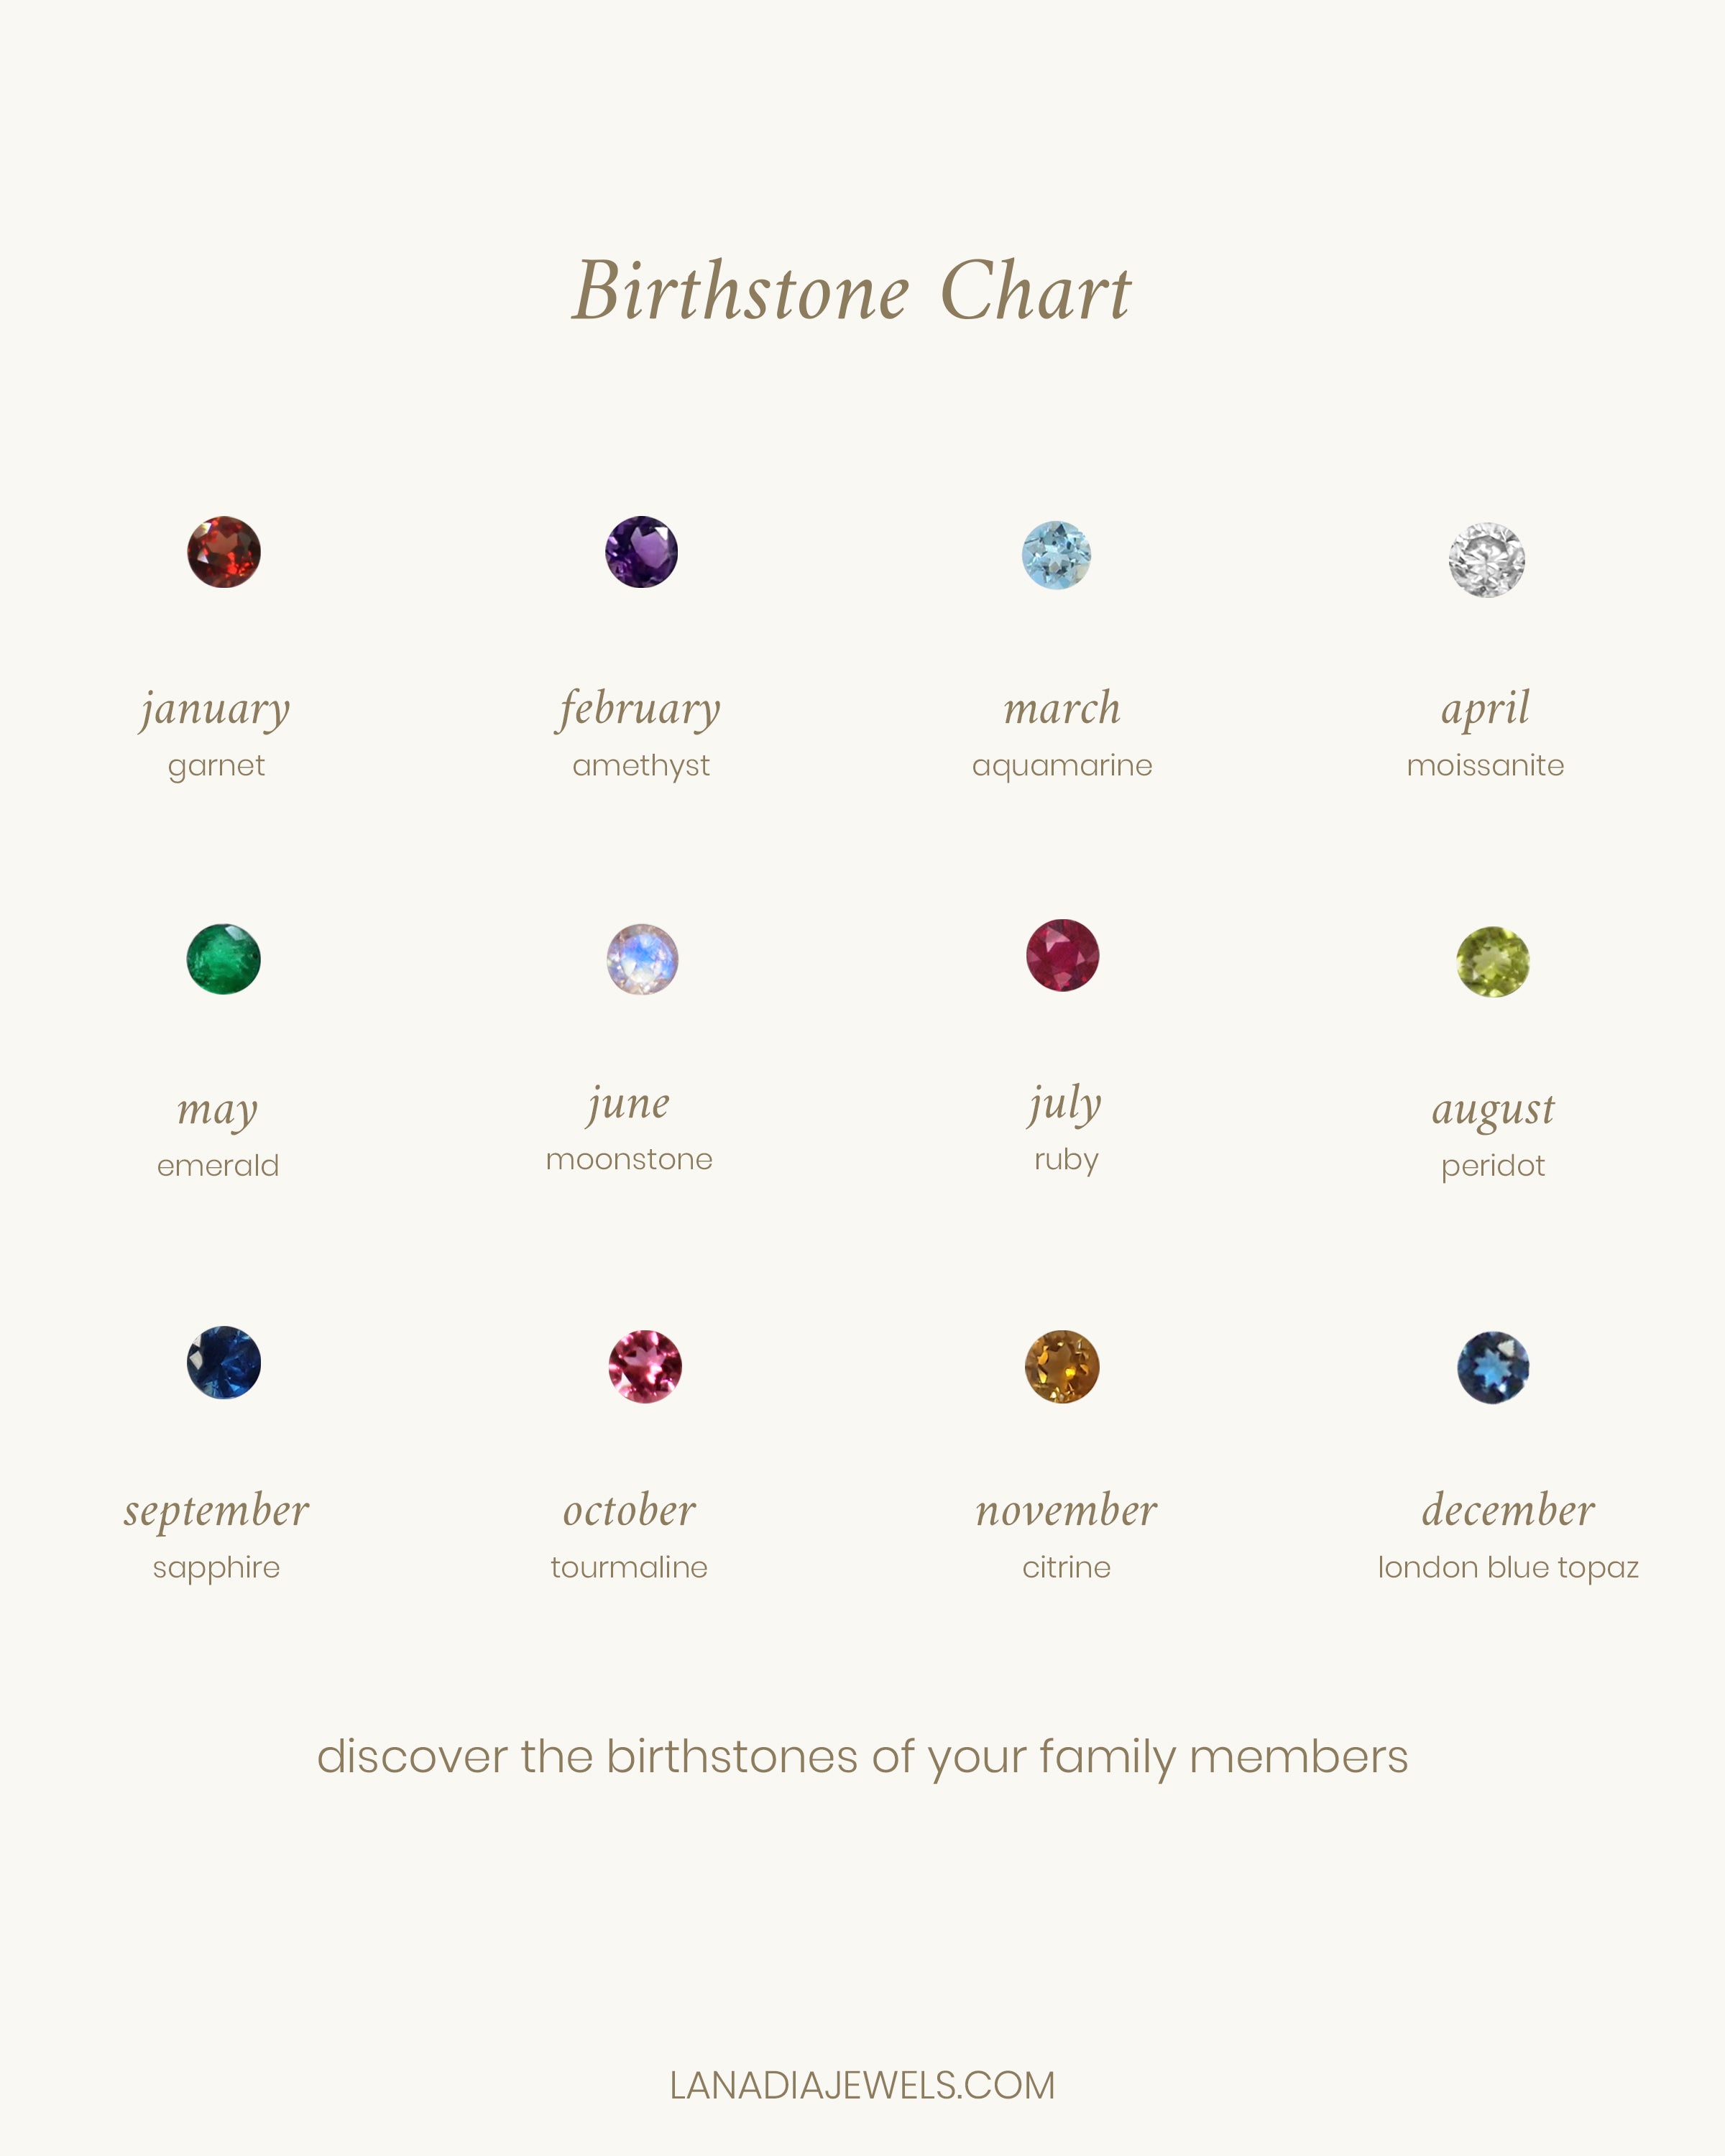
Task: Select the 'moonstone' text under june
Action: pos(629,1160)
